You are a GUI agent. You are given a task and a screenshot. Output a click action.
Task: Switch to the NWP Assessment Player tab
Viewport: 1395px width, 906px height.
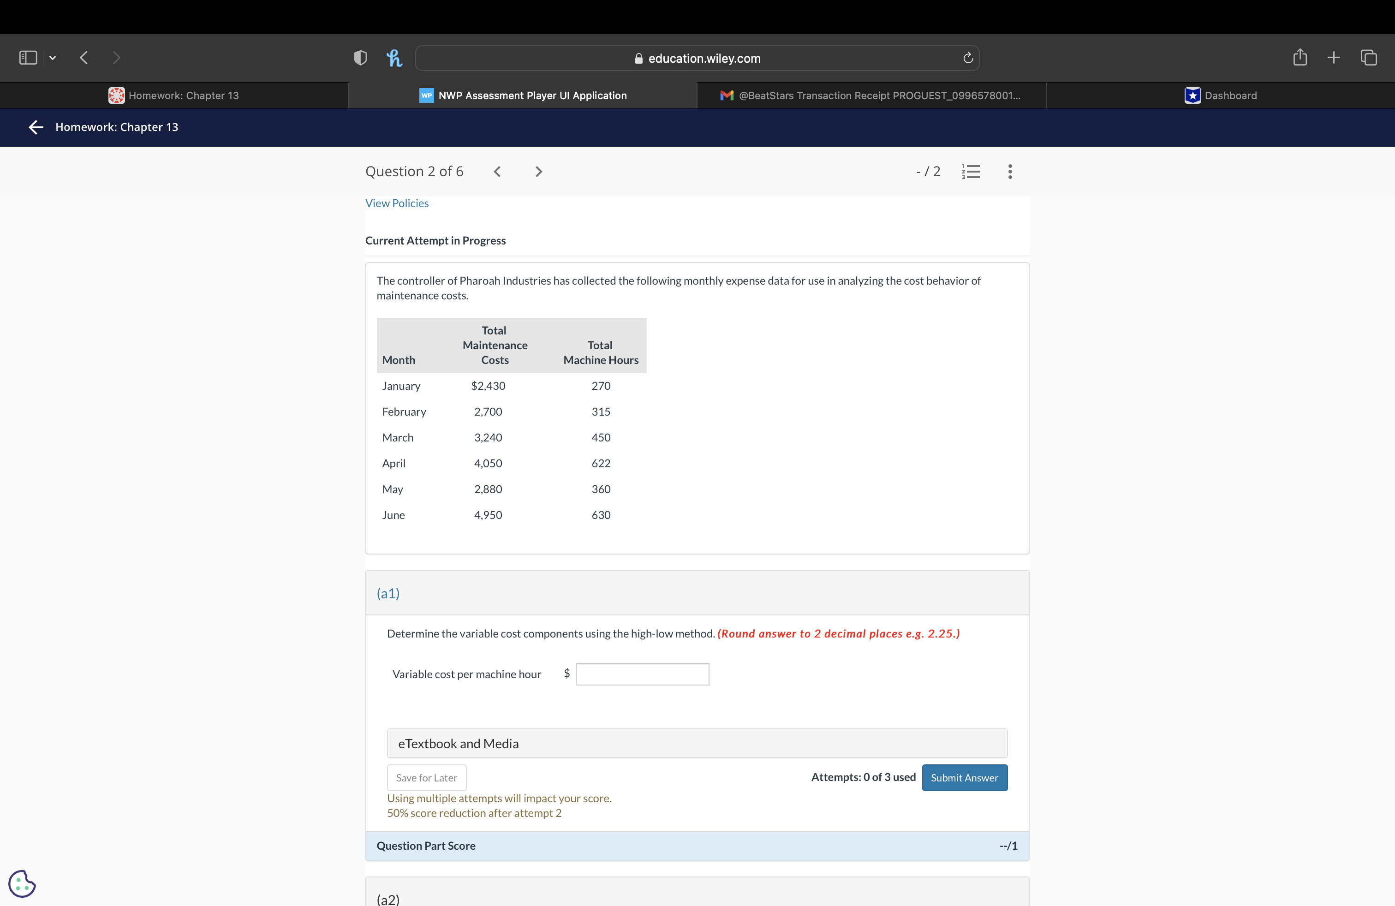pos(522,95)
